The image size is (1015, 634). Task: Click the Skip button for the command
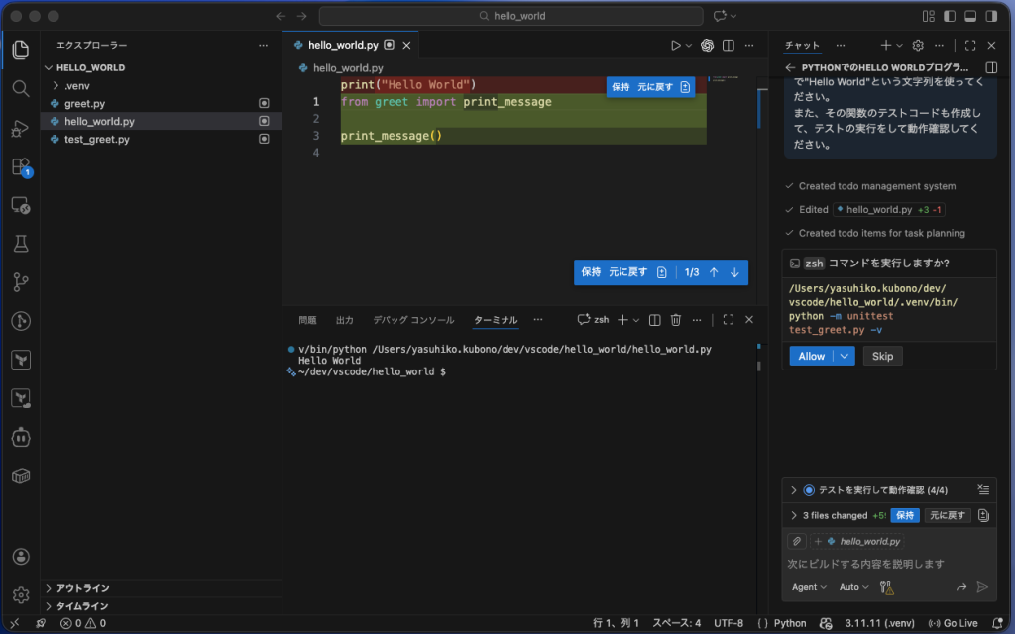pos(882,356)
